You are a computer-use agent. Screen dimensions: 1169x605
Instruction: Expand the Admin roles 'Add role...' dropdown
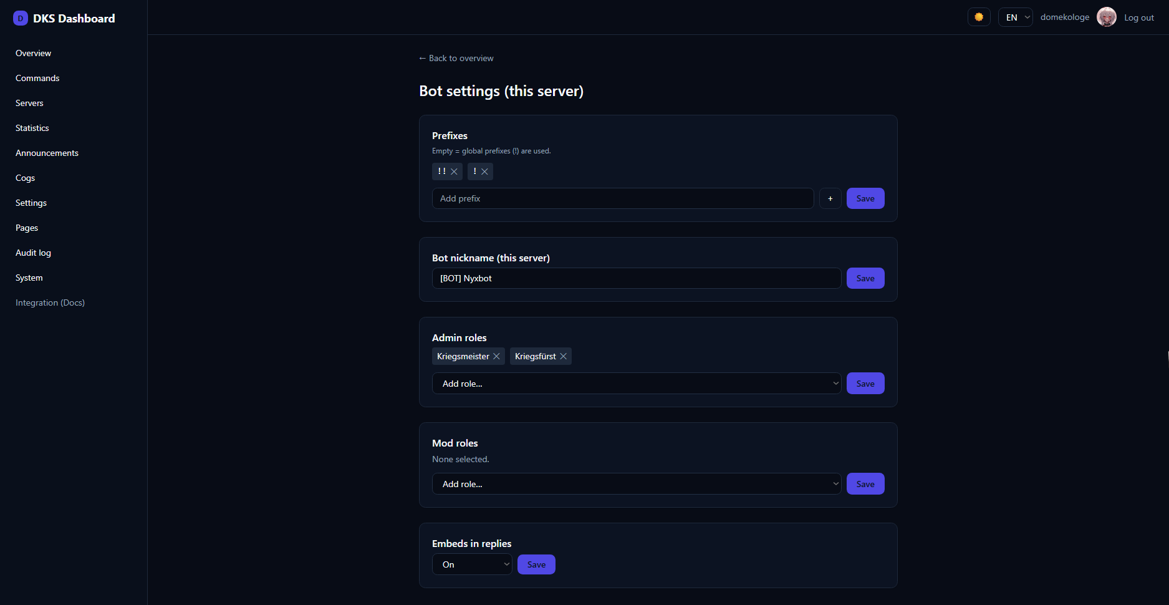pyautogui.click(x=637, y=384)
